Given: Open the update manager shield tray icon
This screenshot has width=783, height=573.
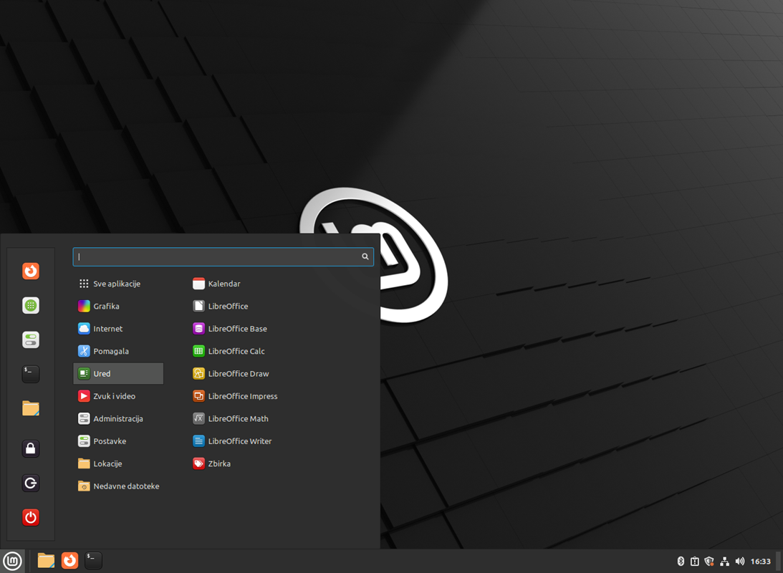Looking at the screenshot, I should pos(709,561).
